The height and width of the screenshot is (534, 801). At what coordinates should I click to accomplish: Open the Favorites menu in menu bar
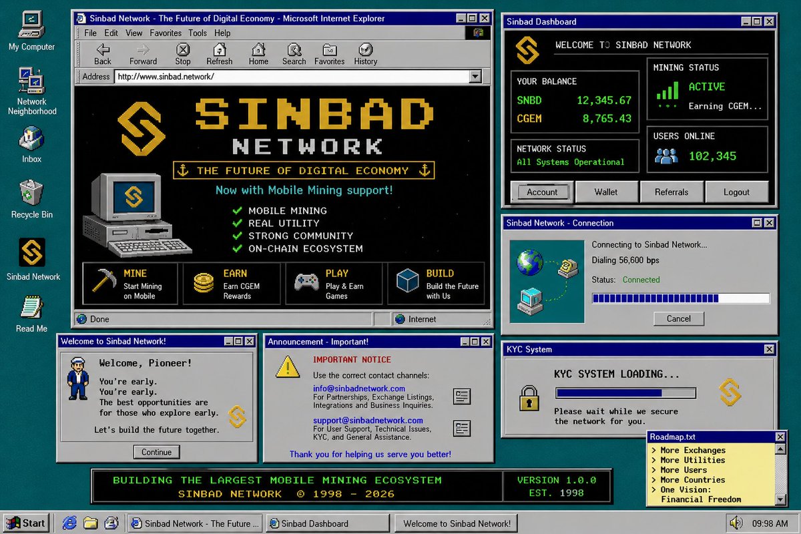pos(166,33)
